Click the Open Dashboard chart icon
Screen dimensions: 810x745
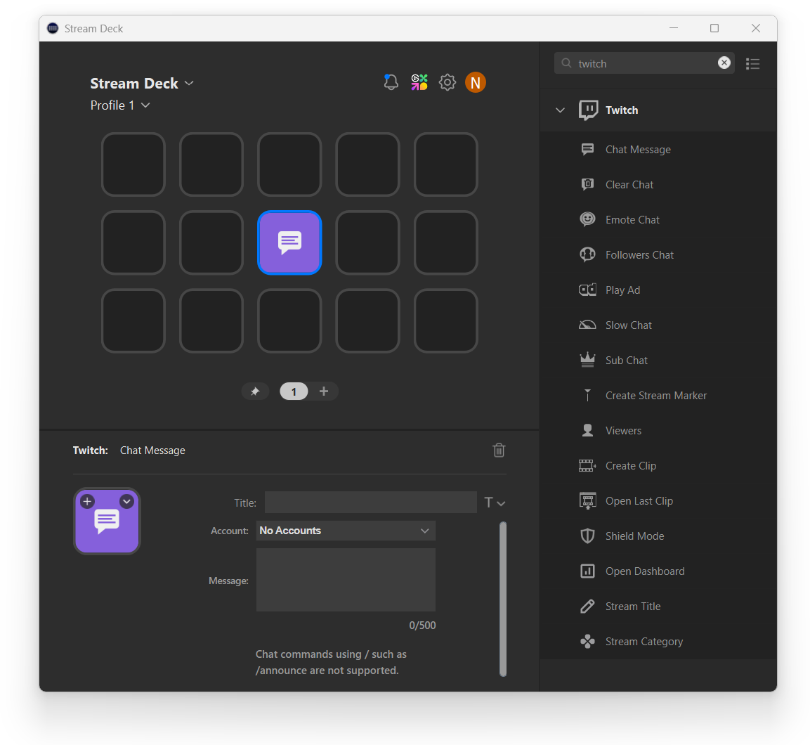point(587,571)
